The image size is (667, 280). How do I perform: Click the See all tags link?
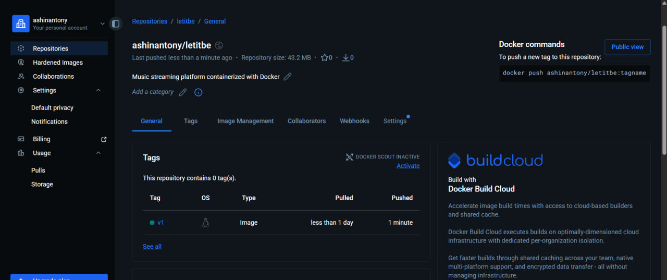point(152,247)
